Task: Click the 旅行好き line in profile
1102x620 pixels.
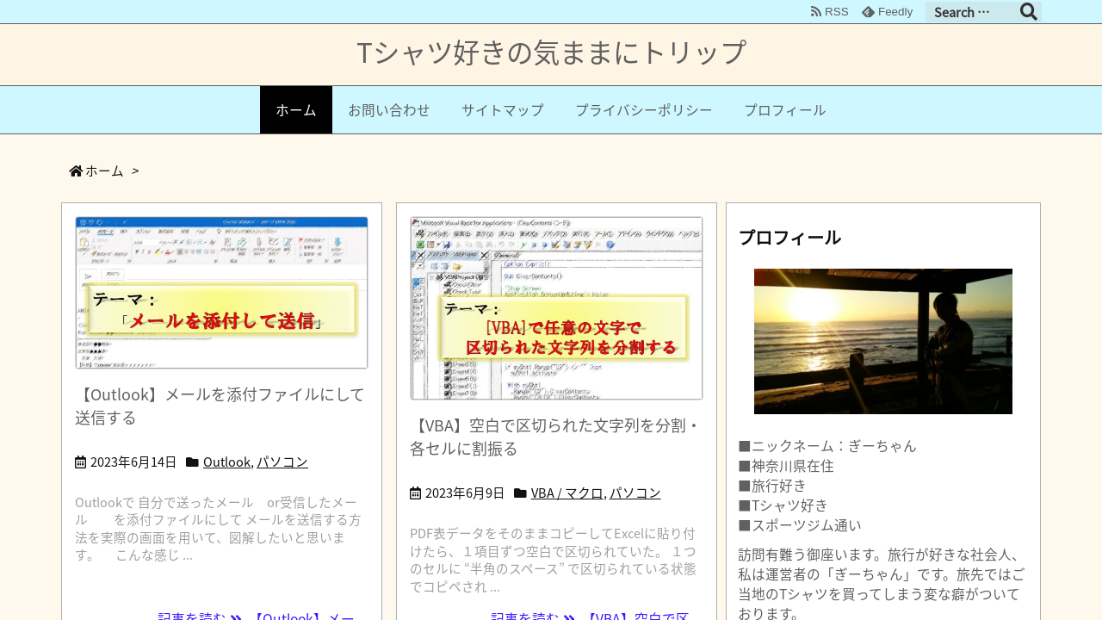Action: [772, 486]
